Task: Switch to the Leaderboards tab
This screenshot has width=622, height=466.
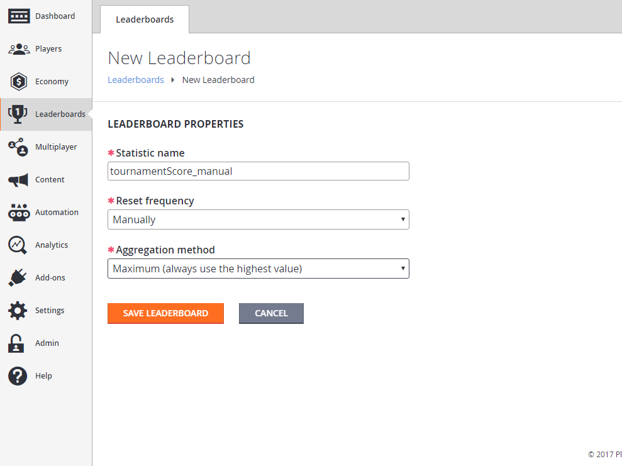Action: coord(145,19)
